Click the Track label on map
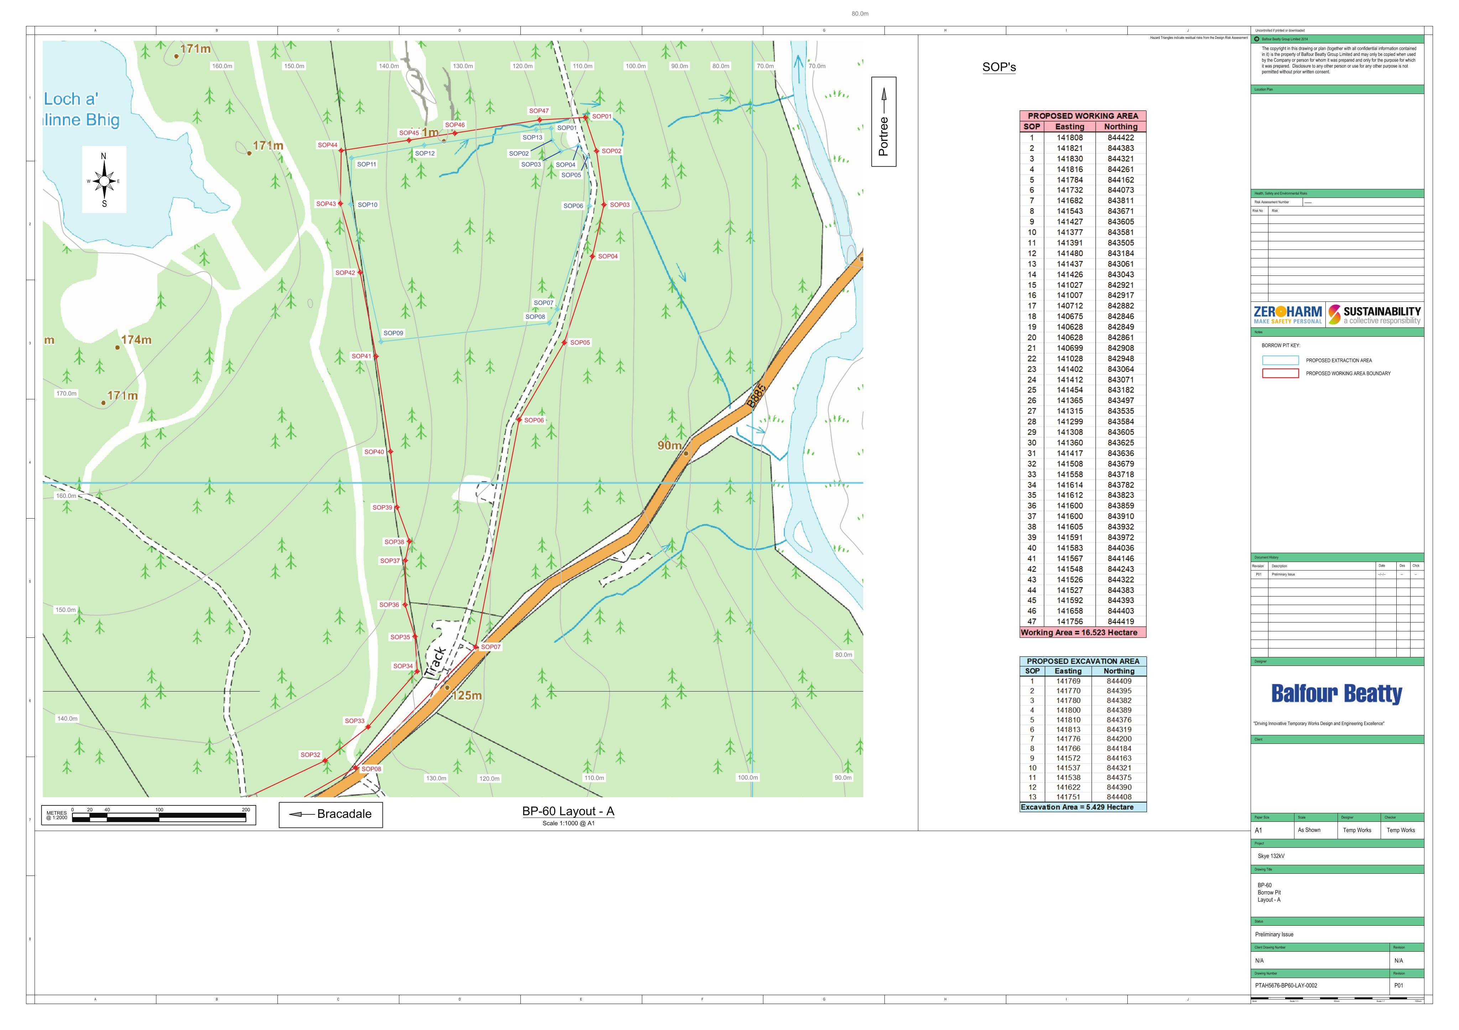The height and width of the screenshot is (1030, 1459). tap(435, 662)
